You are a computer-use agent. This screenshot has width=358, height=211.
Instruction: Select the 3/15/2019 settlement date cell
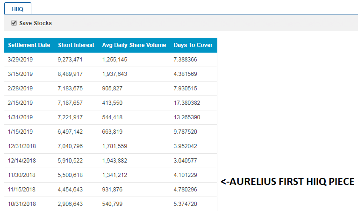point(20,74)
